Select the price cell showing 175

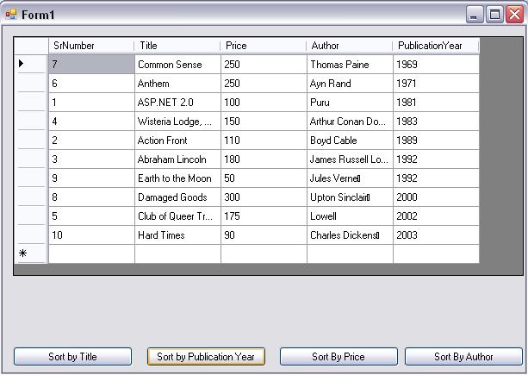[x=264, y=216]
